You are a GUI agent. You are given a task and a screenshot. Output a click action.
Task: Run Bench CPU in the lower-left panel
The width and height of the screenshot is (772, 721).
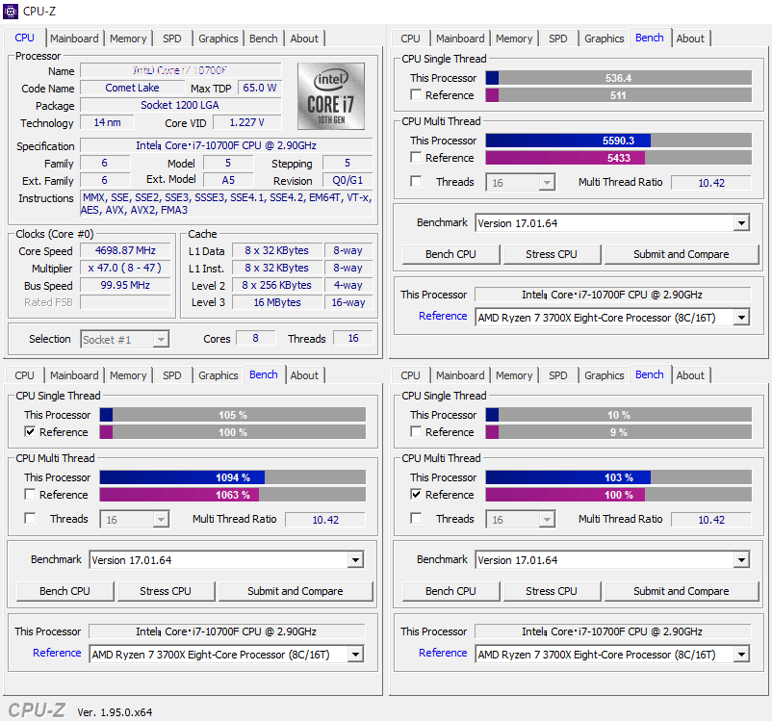click(x=64, y=591)
